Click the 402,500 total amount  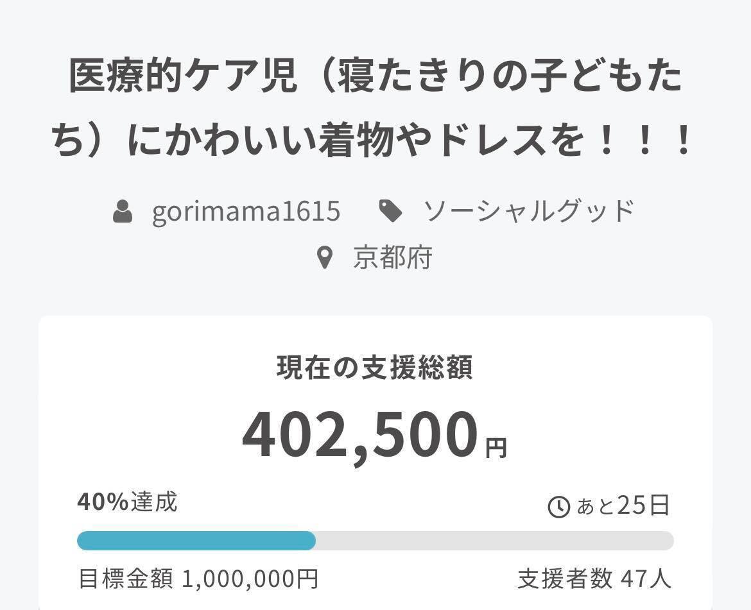tap(360, 436)
